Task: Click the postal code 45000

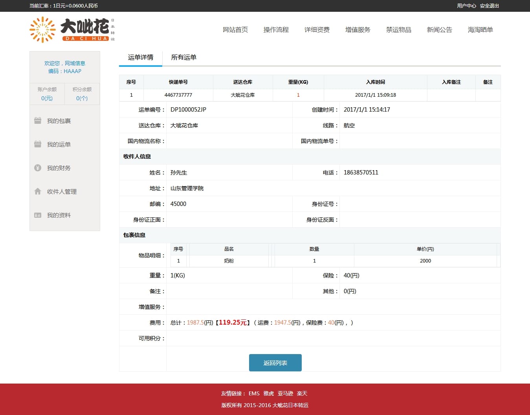Action: tap(178, 204)
